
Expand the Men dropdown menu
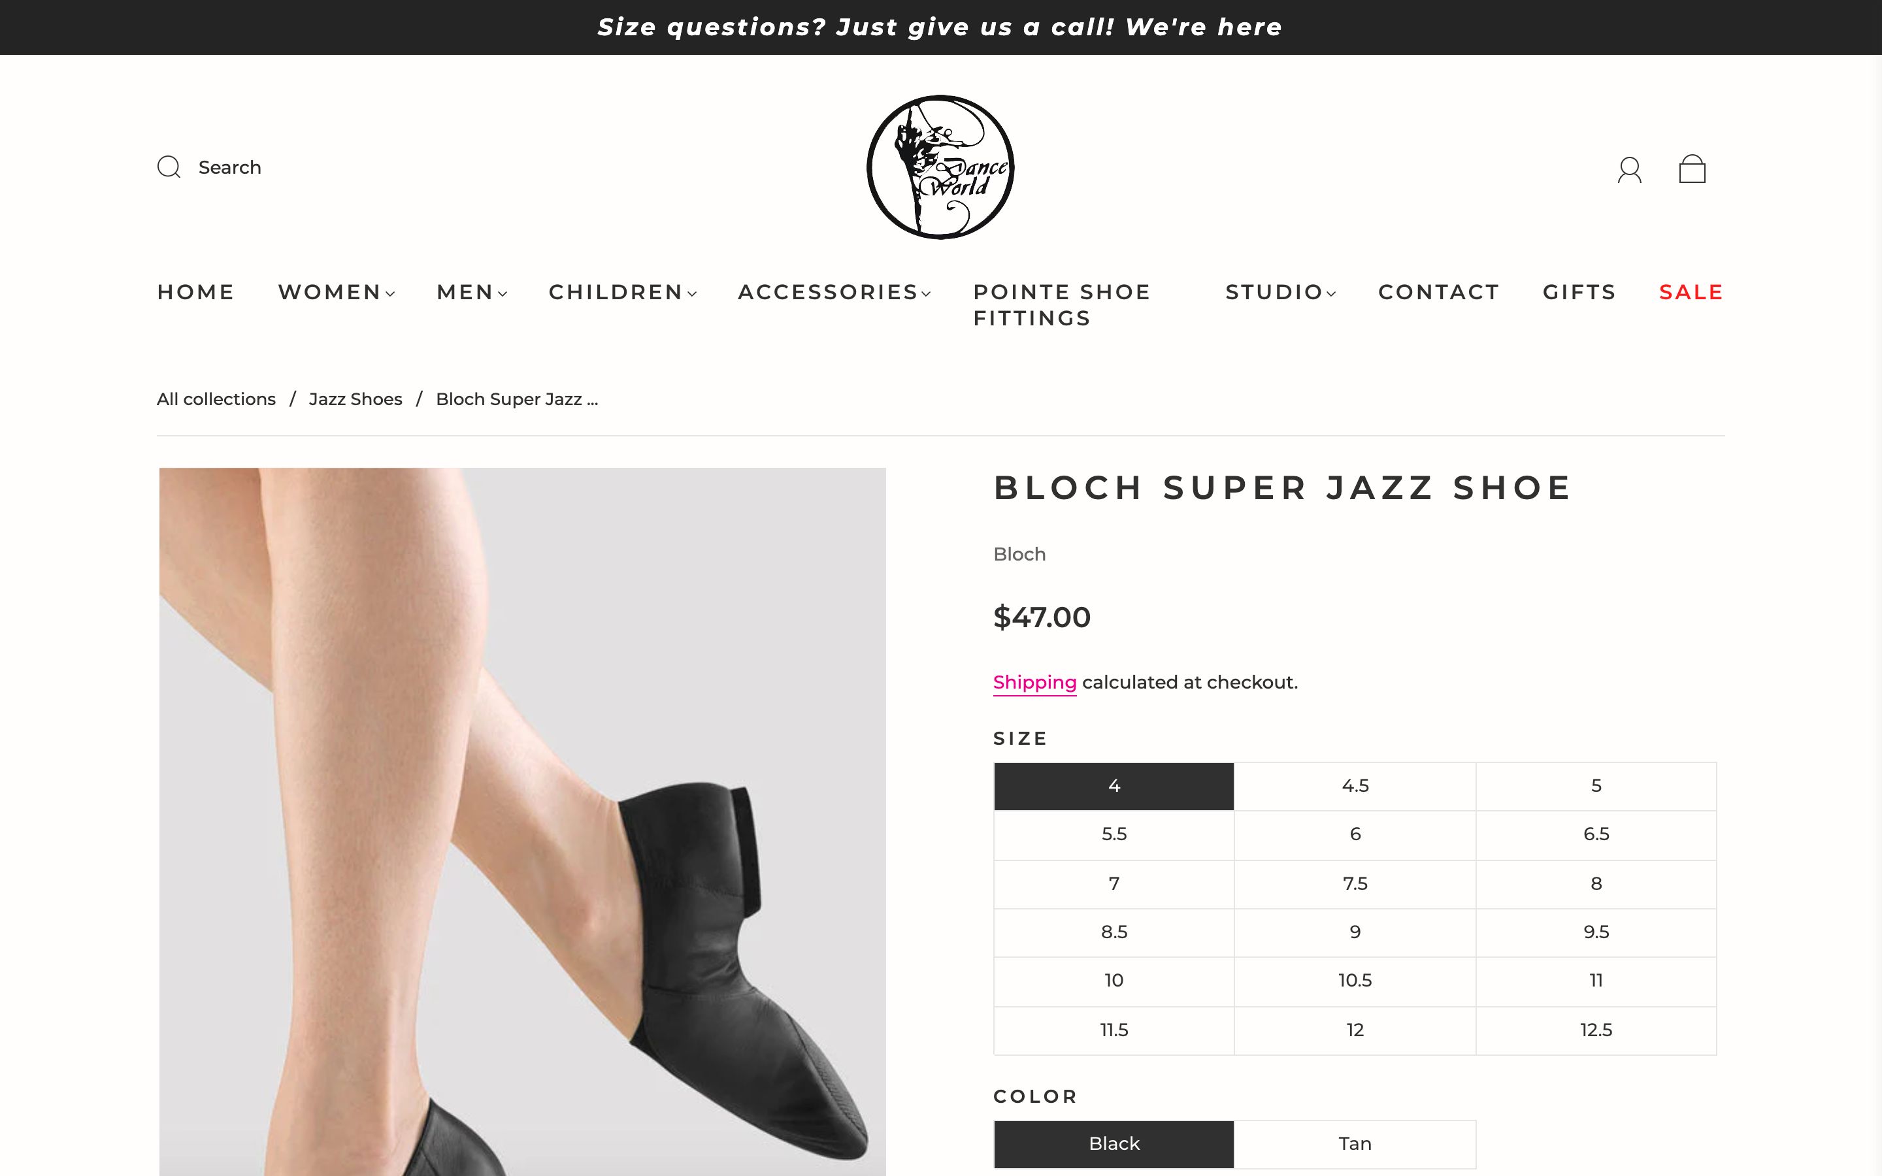click(x=471, y=293)
